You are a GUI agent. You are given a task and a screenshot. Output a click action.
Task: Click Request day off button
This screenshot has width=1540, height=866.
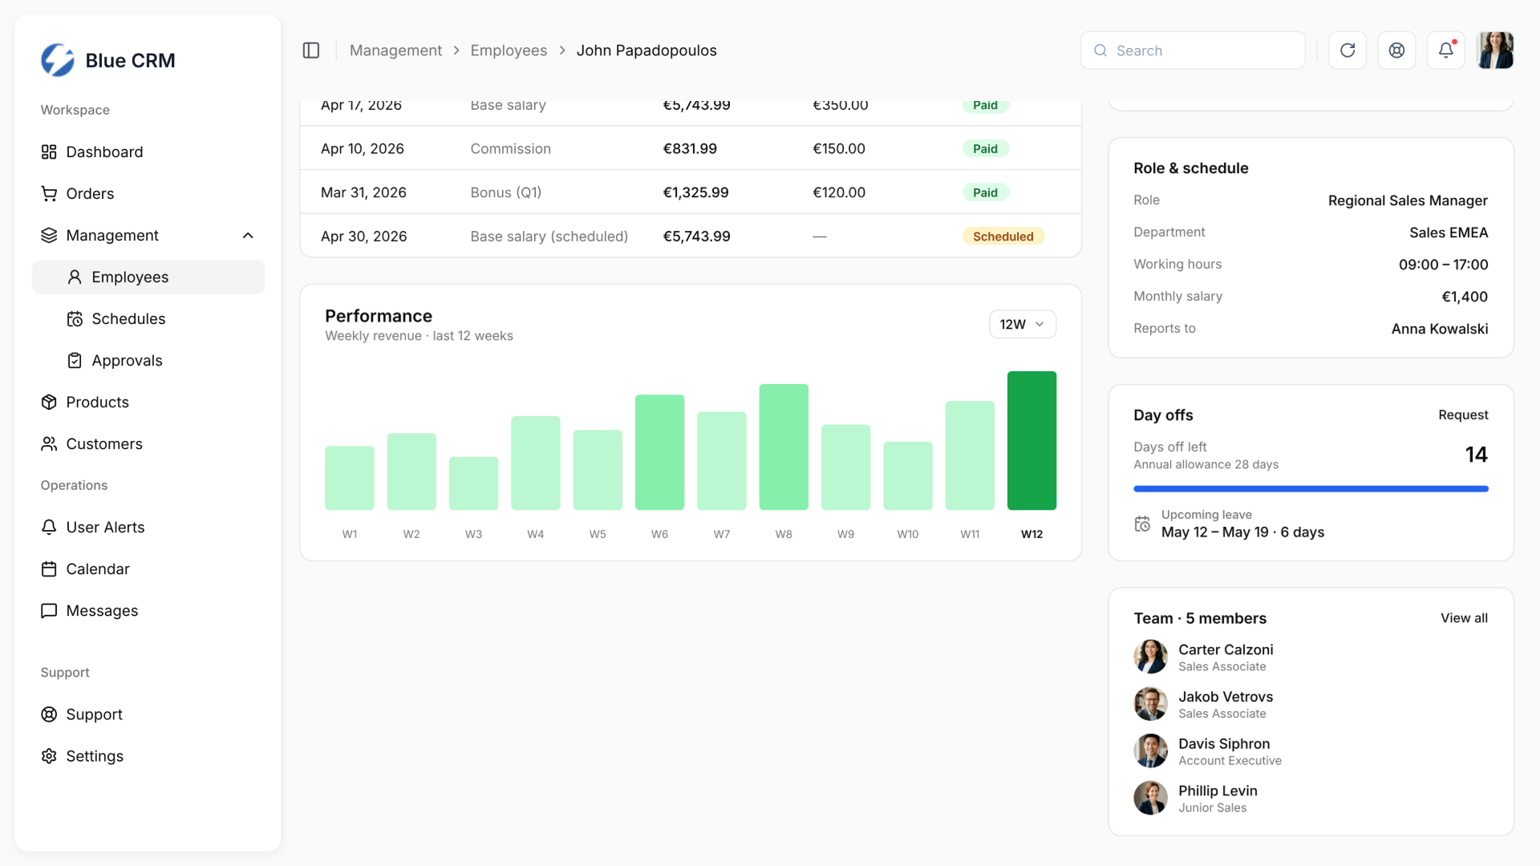pos(1463,415)
